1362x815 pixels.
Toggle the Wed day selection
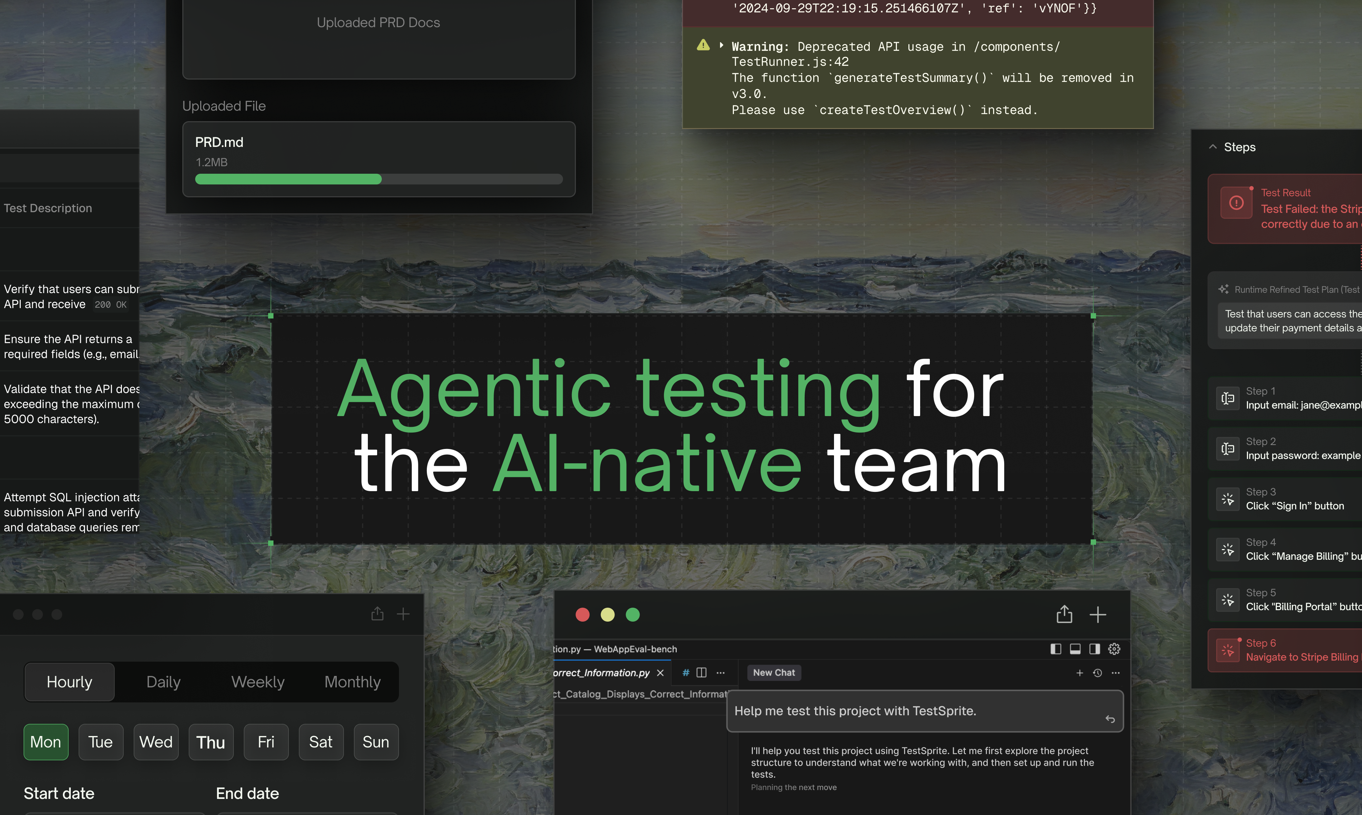point(156,742)
